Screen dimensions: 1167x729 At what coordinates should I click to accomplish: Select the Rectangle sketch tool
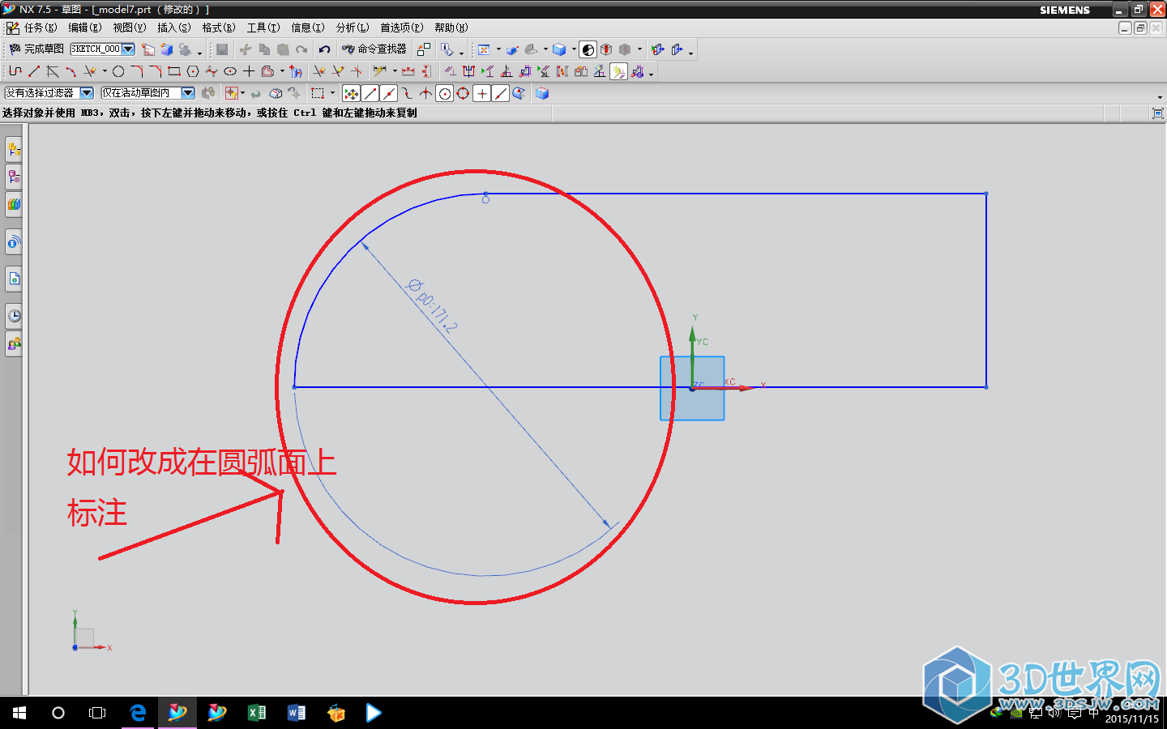(173, 71)
